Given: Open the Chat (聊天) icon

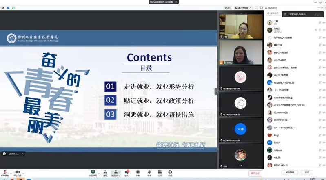Looking at the screenshot, I should point(126,173).
